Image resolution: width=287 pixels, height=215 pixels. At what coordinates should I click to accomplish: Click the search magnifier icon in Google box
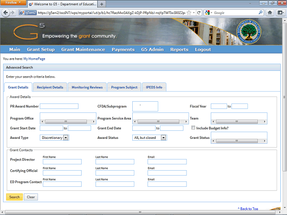(260, 13)
